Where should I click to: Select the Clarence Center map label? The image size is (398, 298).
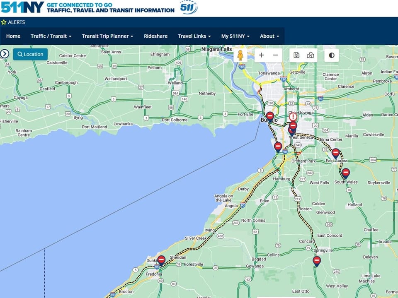coord(331,77)
